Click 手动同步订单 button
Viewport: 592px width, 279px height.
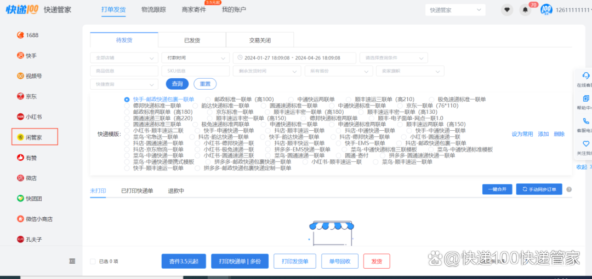tap(539, 189)
